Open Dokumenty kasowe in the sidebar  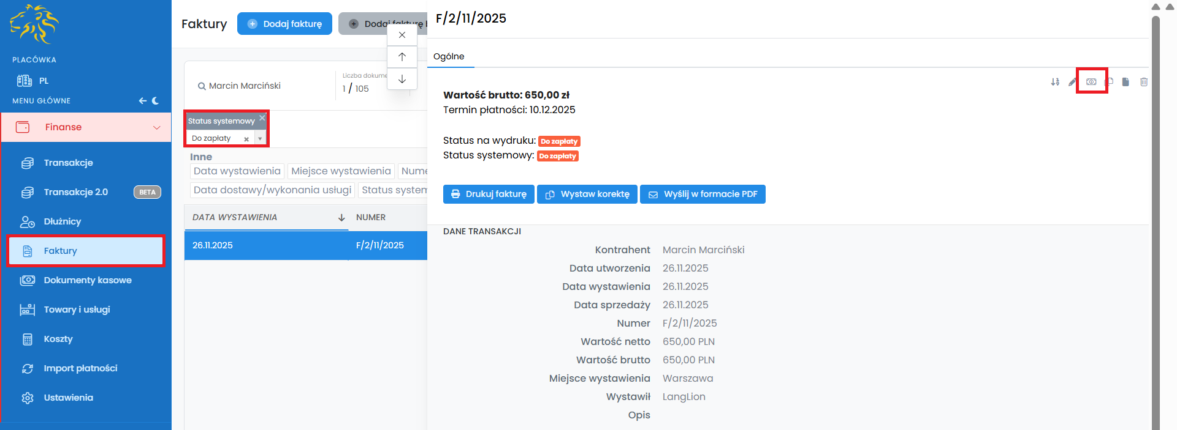point(88,280)
